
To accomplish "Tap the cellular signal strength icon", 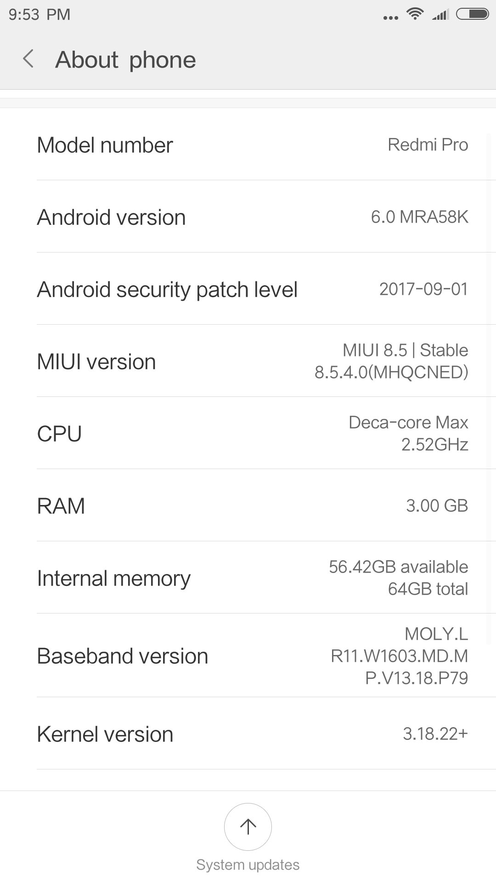I will pyautogui.click(x=440, y=15).
